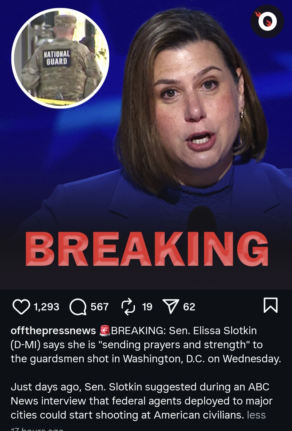Collapse the caption using "less"
Image resolution: width=292 pixels, height=431 pixels.
point(256,415)
